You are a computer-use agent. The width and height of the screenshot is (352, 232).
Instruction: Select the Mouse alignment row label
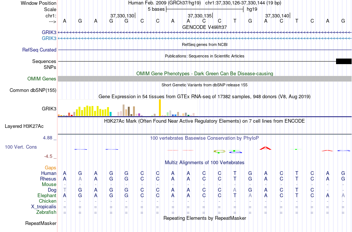coord(49,185)
